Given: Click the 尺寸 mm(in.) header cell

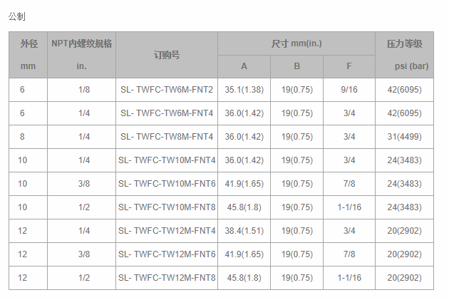Looking at the screenshot, I should [296, 43].
